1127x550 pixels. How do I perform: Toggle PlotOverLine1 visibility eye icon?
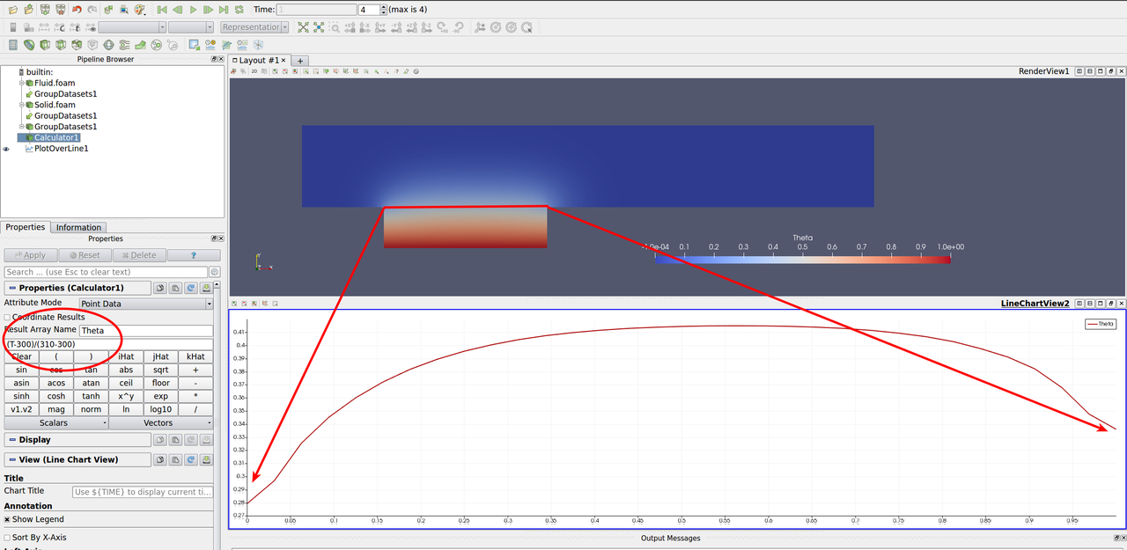pyautogui.click(x=6, y=148)
